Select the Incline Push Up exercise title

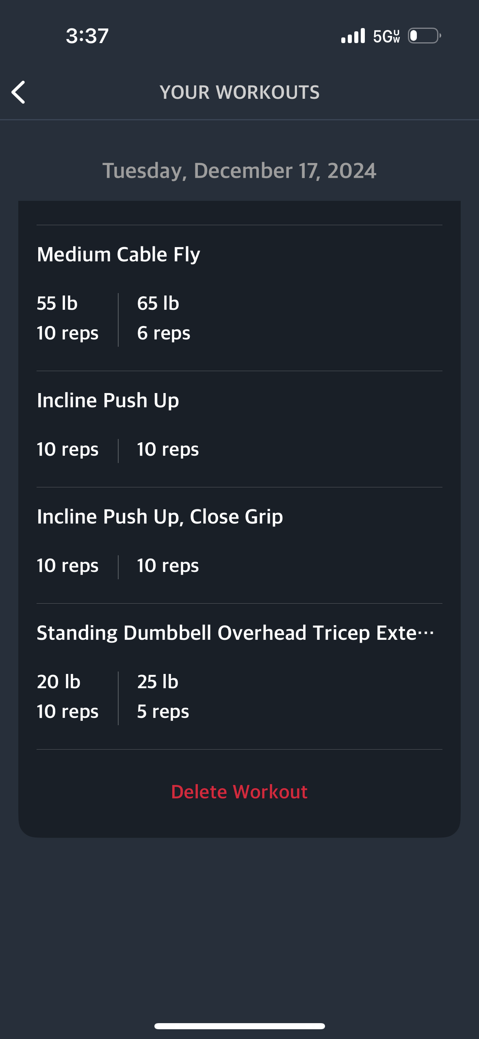pyautogui.click(x=108, y=400)
